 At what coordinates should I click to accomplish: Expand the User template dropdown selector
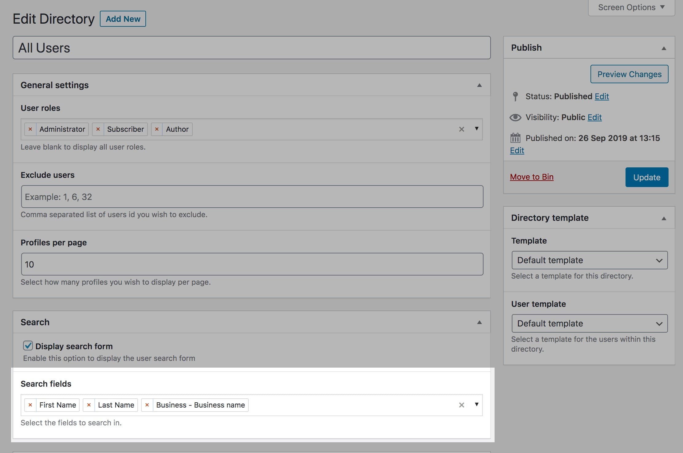pos(589,323)
